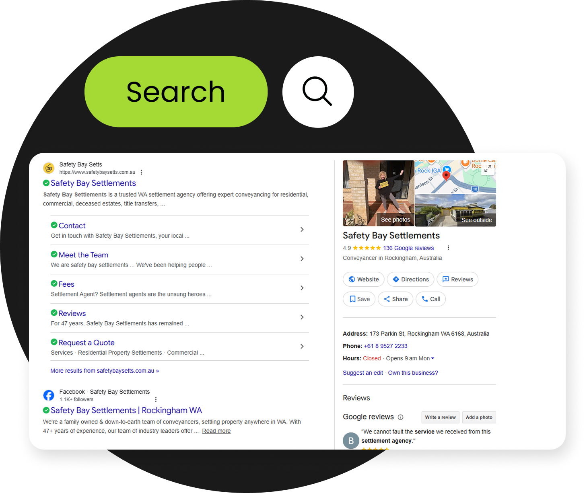
Task: Click the Call button
Action: (x=430, y=299)
